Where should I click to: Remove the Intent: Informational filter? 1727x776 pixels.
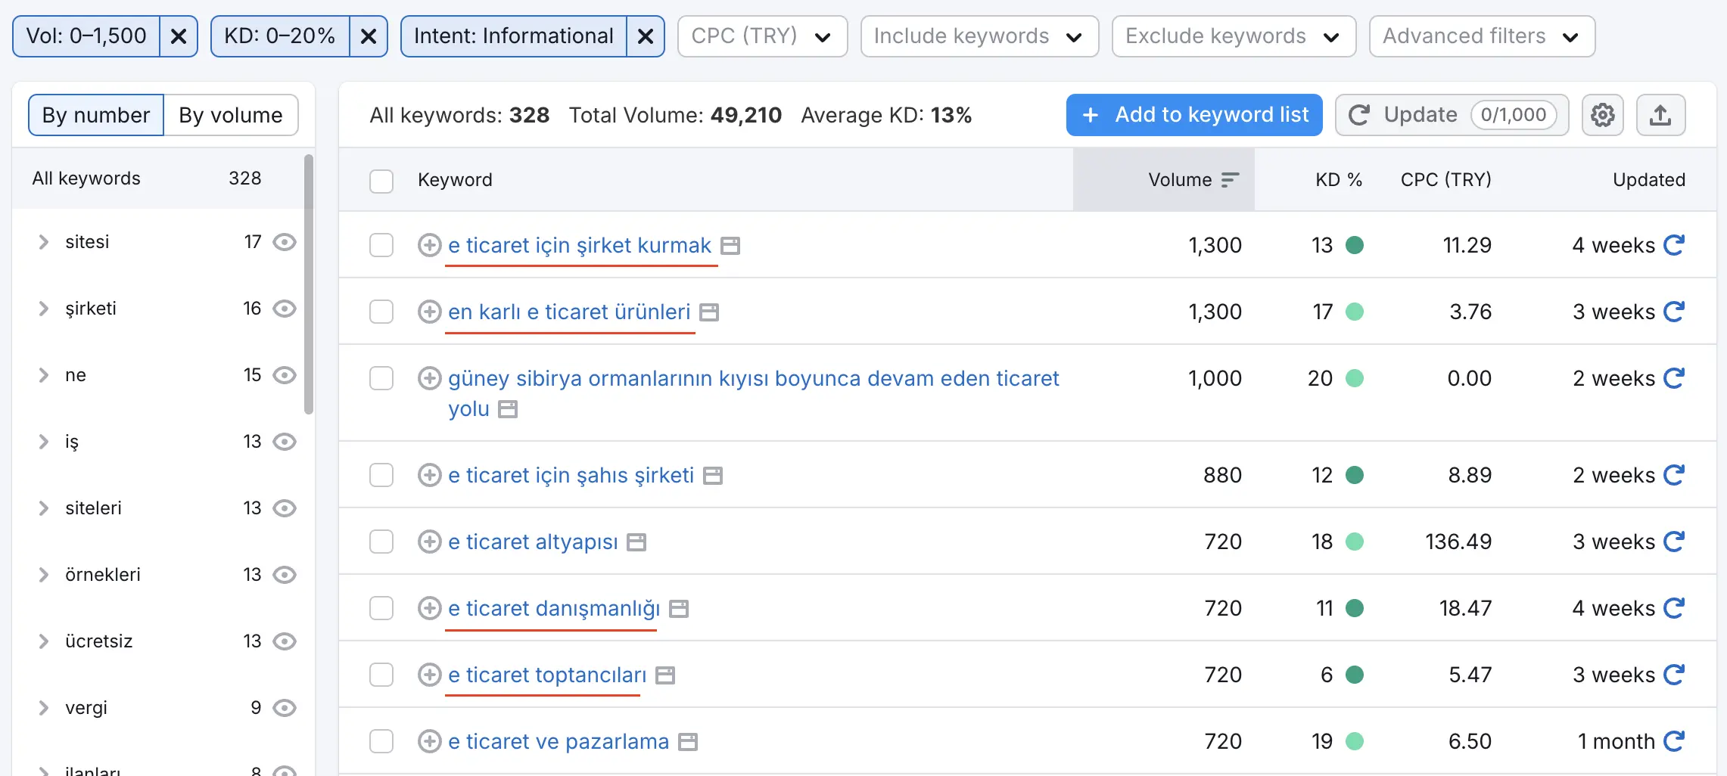tap(646, 36)
